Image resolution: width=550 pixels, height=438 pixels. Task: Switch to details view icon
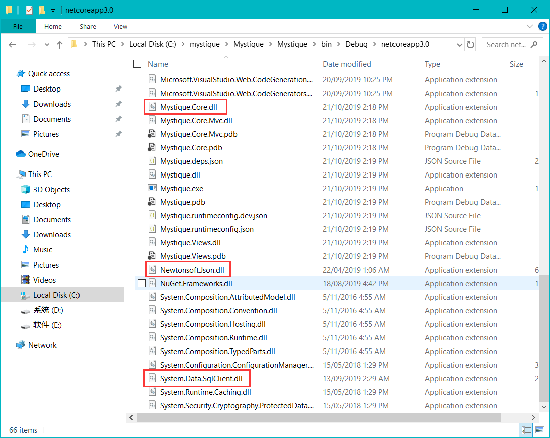tap(526, 430)
